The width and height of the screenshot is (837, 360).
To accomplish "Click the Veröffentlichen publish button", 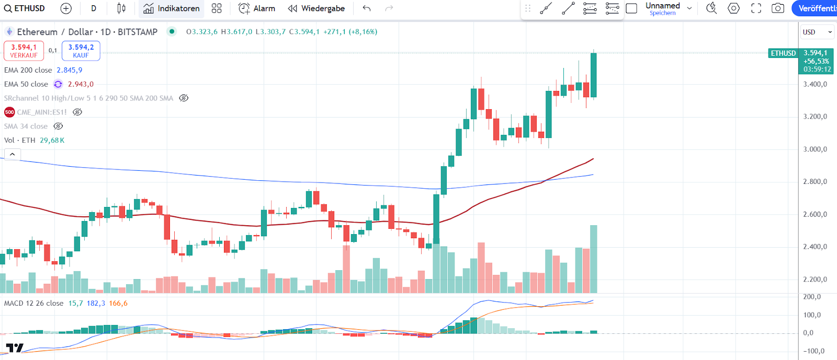I will pos(815,8).
